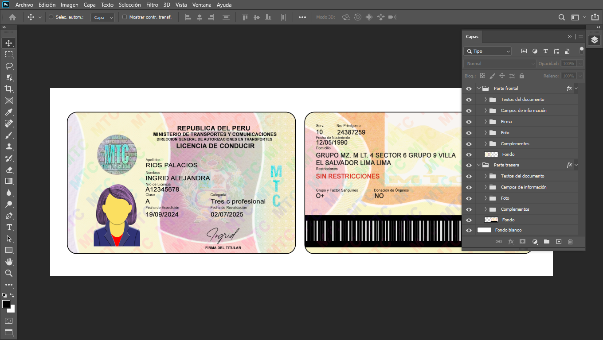Open the Imagen menu
The width and height of the screenshot is (603, 340).
(70, 5)
